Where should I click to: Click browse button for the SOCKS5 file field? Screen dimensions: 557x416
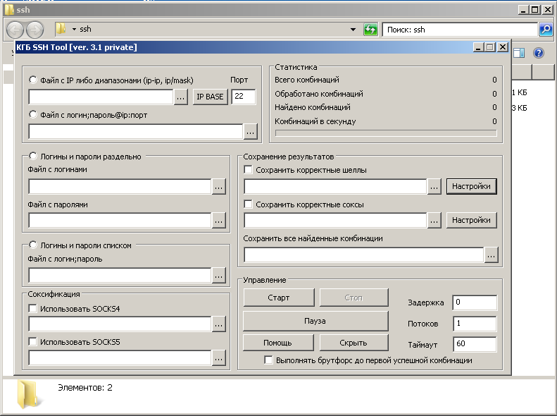pos(219,358)
